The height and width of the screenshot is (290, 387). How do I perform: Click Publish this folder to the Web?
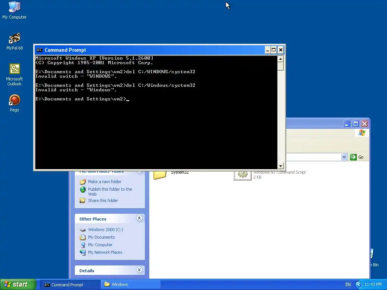[x=110, y=191]
